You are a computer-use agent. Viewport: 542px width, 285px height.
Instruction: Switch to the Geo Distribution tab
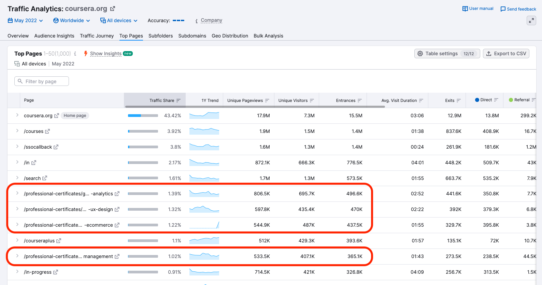click(x=230, y=36)
